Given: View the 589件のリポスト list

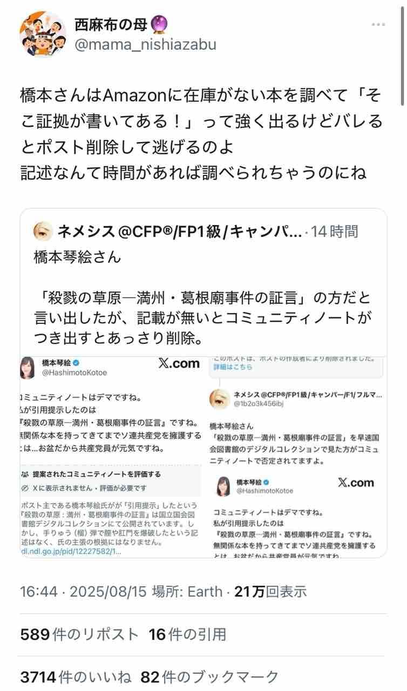Looking at the screenshot, I should click(79, 634).
